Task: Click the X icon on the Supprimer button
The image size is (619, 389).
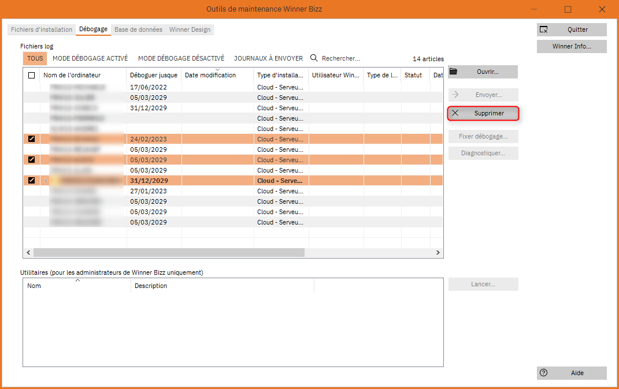Action: pos(455,113)
